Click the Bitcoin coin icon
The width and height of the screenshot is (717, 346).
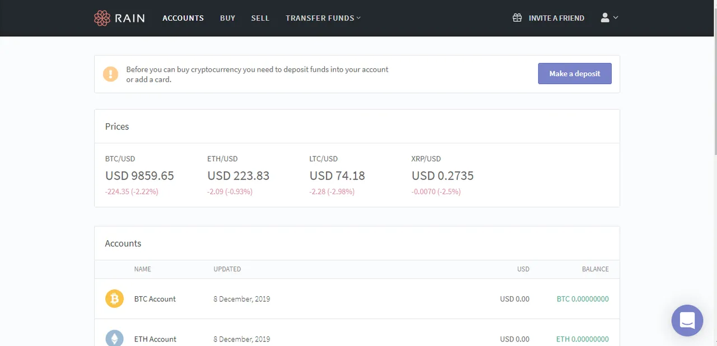[x=114, y=299]
